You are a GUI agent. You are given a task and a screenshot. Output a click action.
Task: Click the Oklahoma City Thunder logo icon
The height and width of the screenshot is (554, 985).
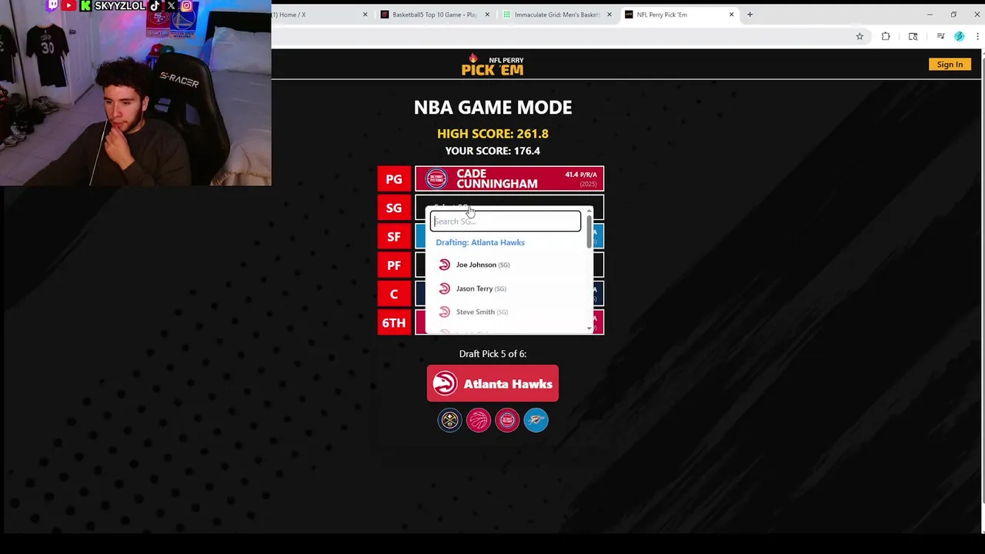[x=536, y=420]
